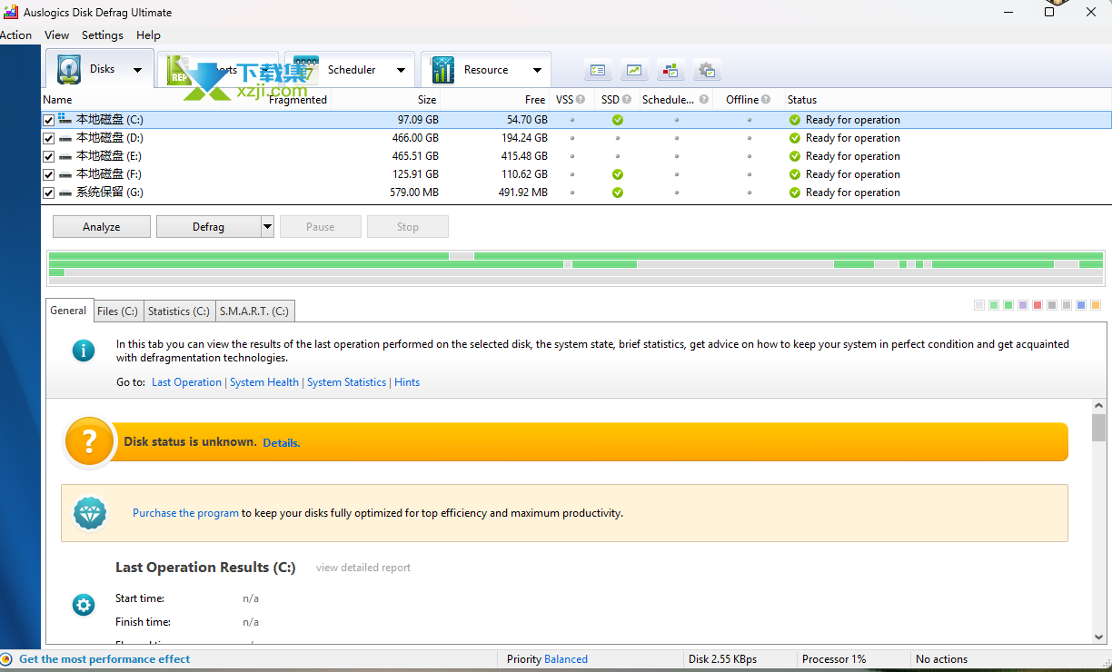The height and width of the screenshot is (672, 1112).
Task: Open the Action menu
Action: click(15, 35)
